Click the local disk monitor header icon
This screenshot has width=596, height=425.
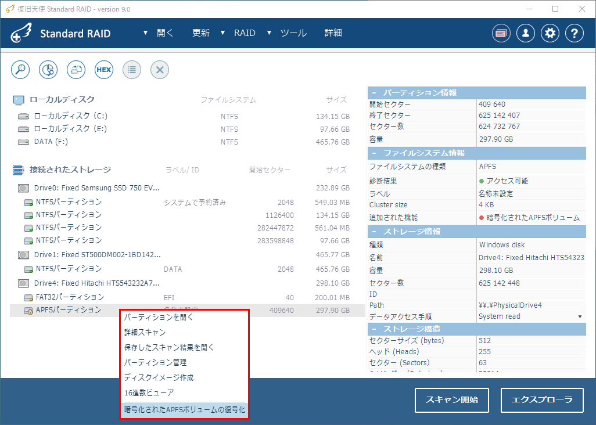point(18,100)
